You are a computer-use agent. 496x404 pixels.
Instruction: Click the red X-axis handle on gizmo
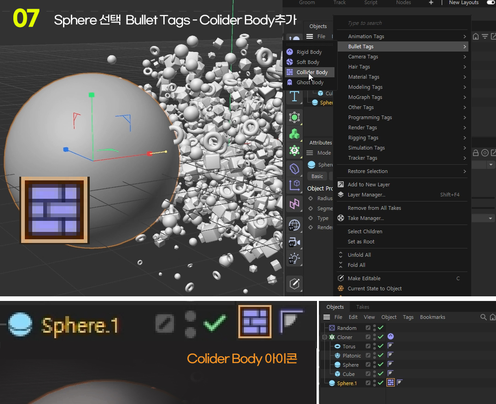click(149, 154)
